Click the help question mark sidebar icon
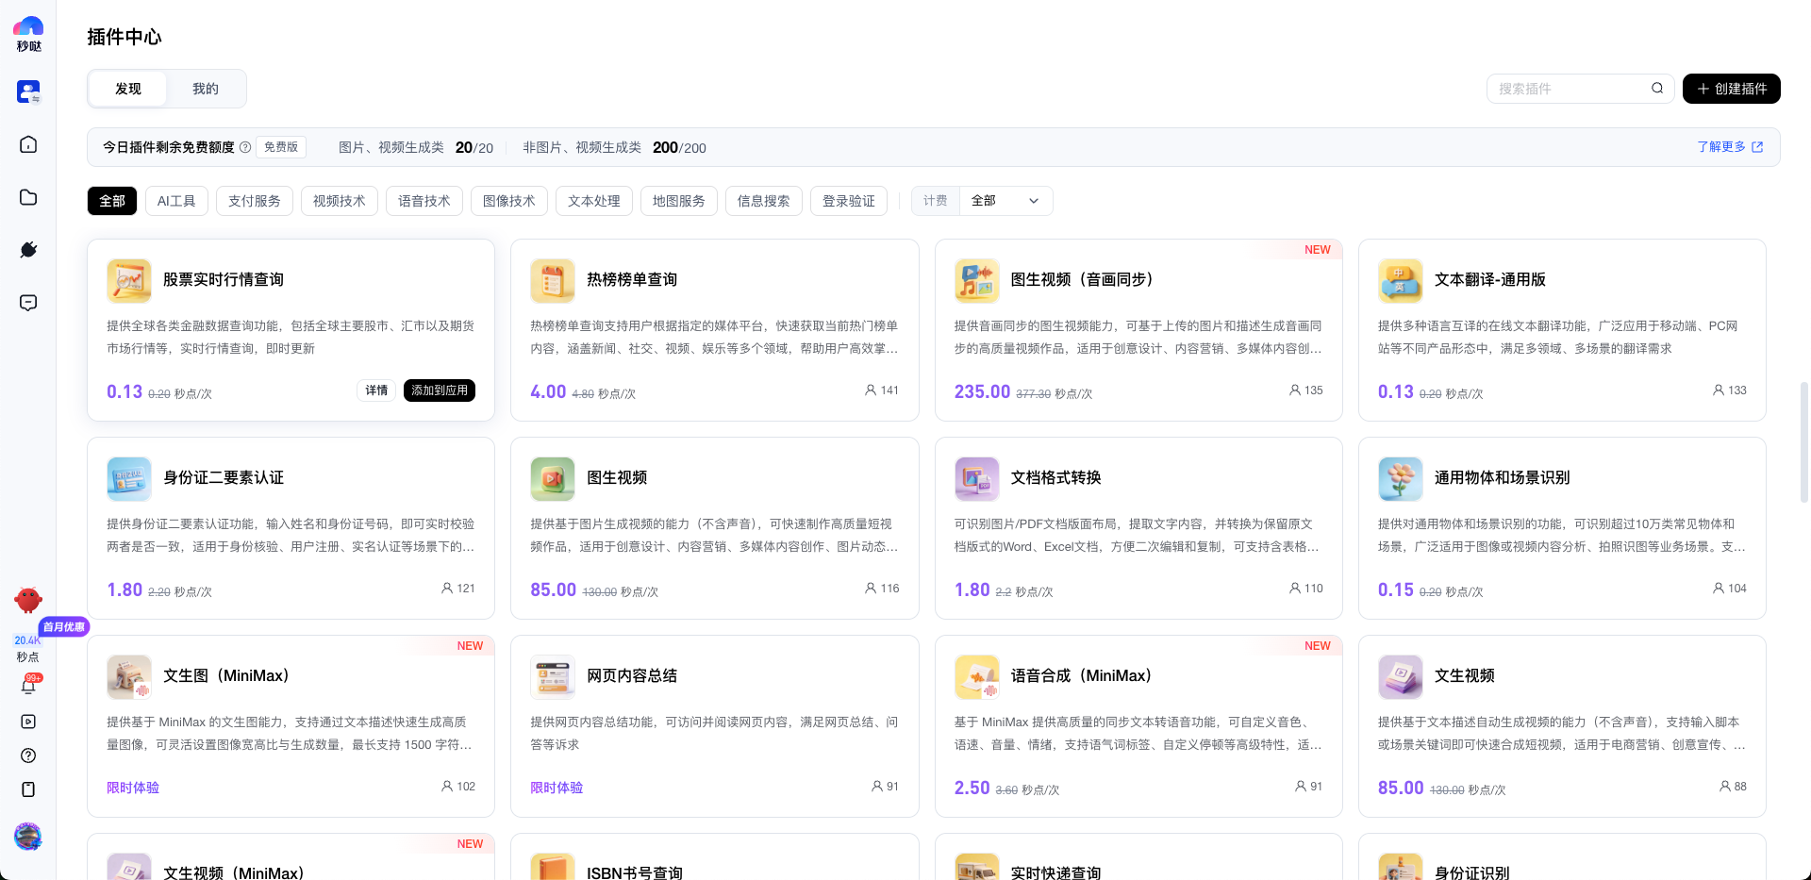Image resolution: width=1811 pixels, height=880 pixels. [28, 755]
